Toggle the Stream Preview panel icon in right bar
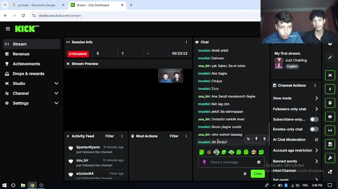The height and width of the screenshot is (189, 338). [x=330, y=75]
